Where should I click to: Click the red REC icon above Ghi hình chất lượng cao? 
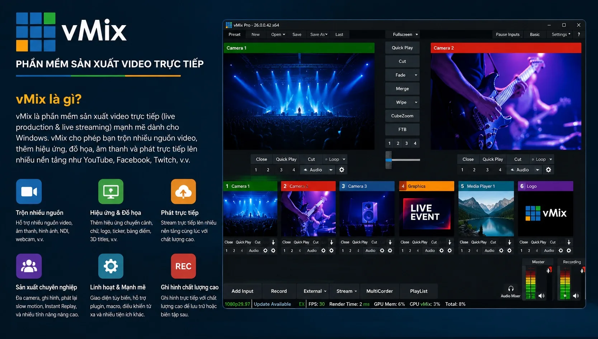click(183, 266)
